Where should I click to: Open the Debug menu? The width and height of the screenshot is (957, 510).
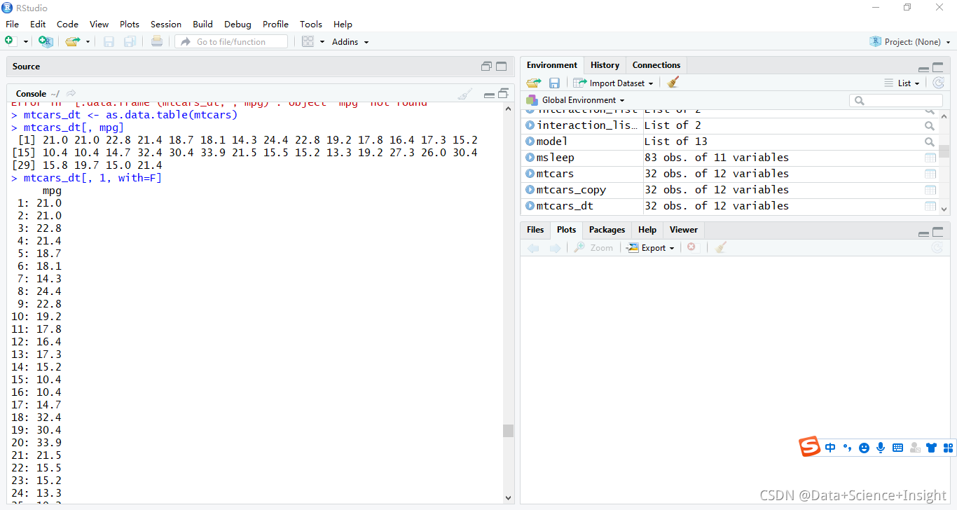pyautogui.click(x=237, y=24)
